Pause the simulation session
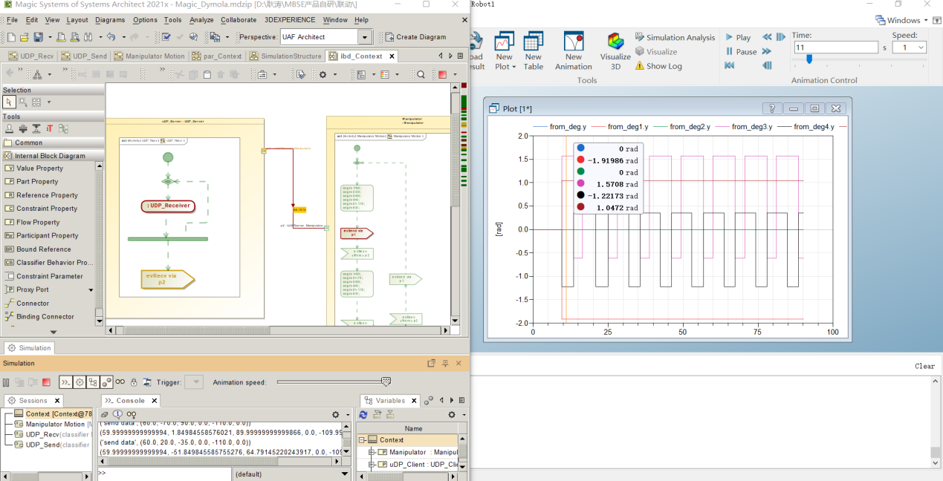This screenshot has height=481, width=943. pyautogui.click(x=6, y=382)
